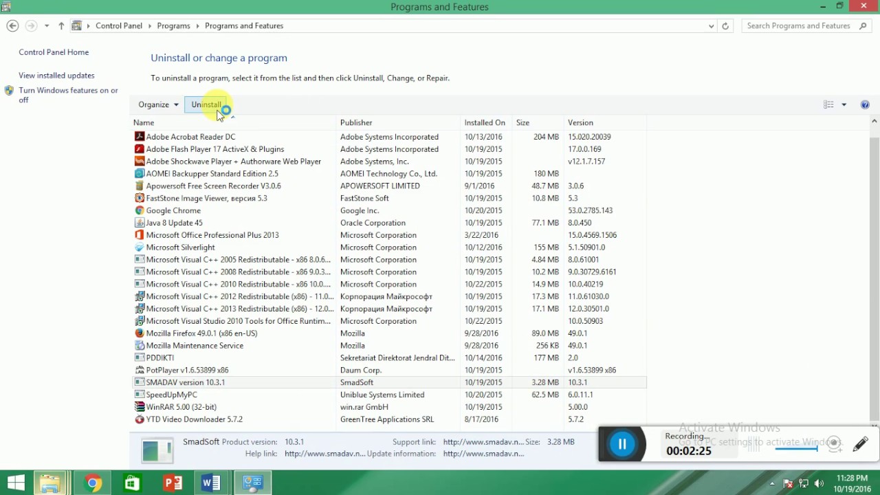Go up one folder level arrow

coord(61,26)
